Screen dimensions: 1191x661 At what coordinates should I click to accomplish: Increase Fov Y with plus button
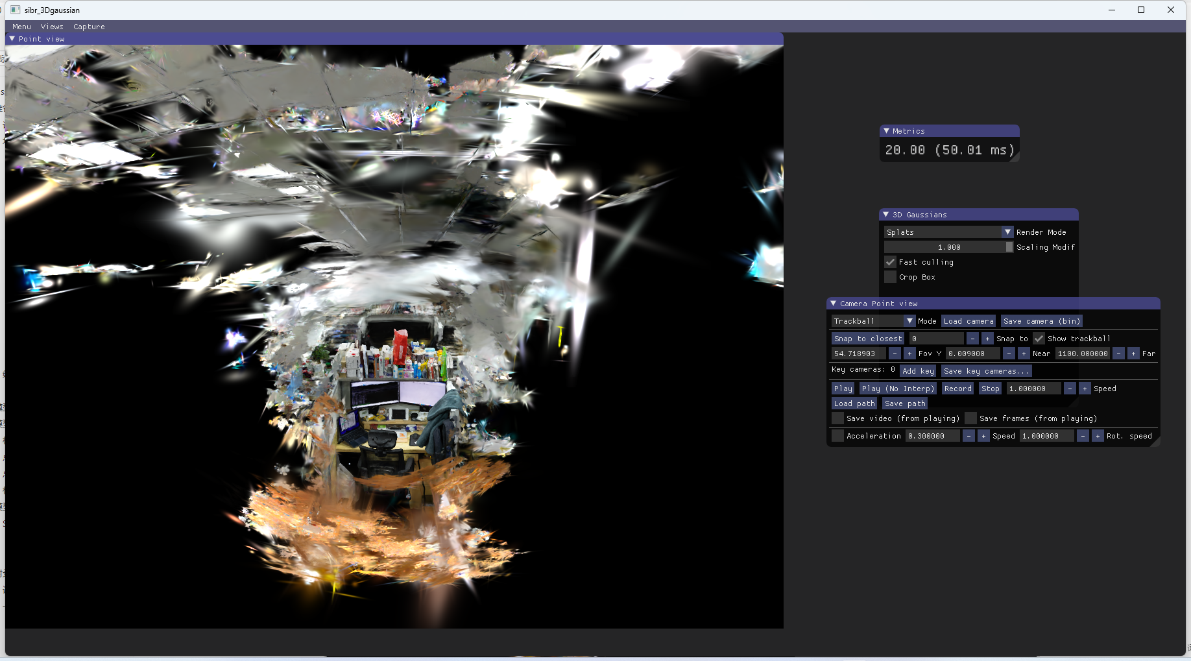pos(909,354)
